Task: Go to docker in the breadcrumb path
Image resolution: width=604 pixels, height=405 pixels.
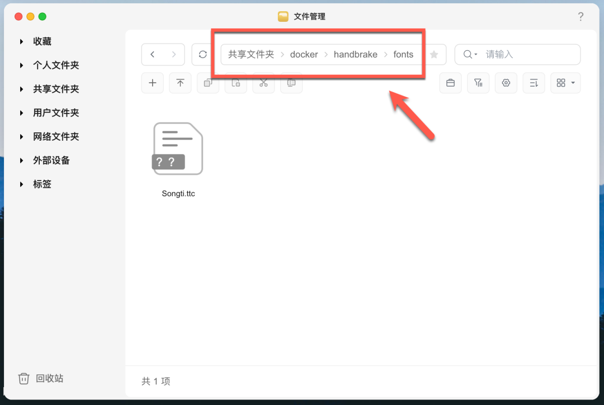Action: tap(304, 55)
